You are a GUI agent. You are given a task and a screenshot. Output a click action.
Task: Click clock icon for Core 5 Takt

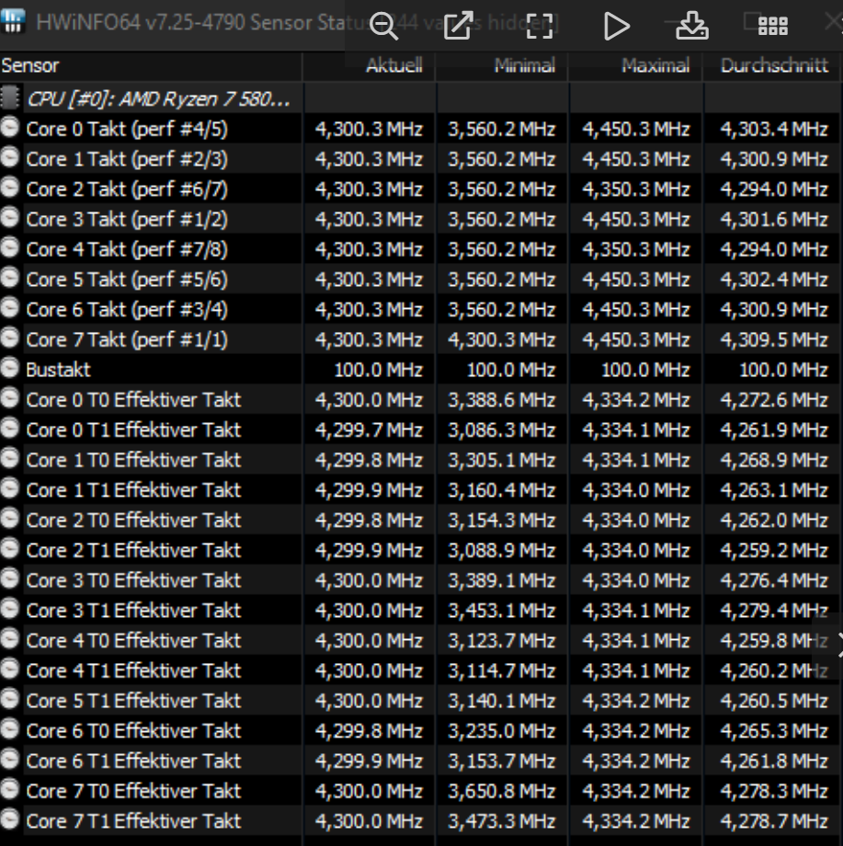[10, 278]
